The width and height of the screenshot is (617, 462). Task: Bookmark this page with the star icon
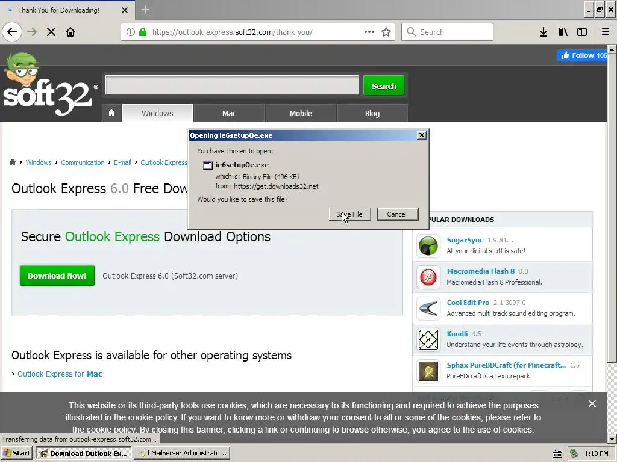click(x=386, y=32)
